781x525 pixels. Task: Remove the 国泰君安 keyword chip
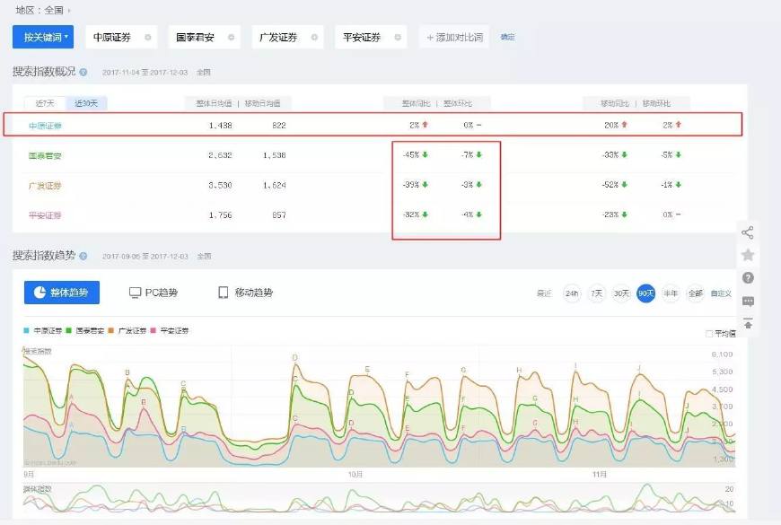231,38
